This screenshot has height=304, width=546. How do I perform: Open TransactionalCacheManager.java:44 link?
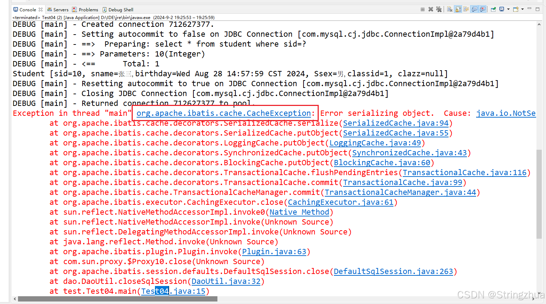(x=400, y=192)
